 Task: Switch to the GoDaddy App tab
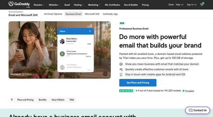coord(110,14)
